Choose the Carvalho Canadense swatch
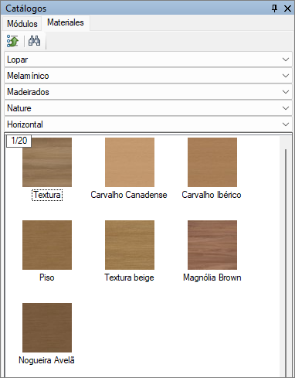The image size is (295, 378). [130, 162]
